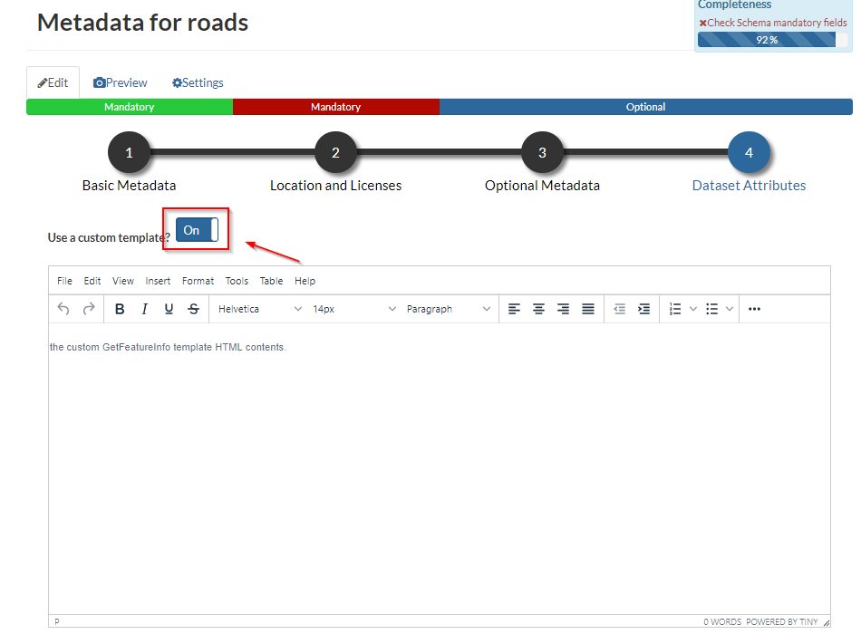This screenshot has width=861, height=644.
Task: Apply a bulleted list
Action: [x=714, y=309]
